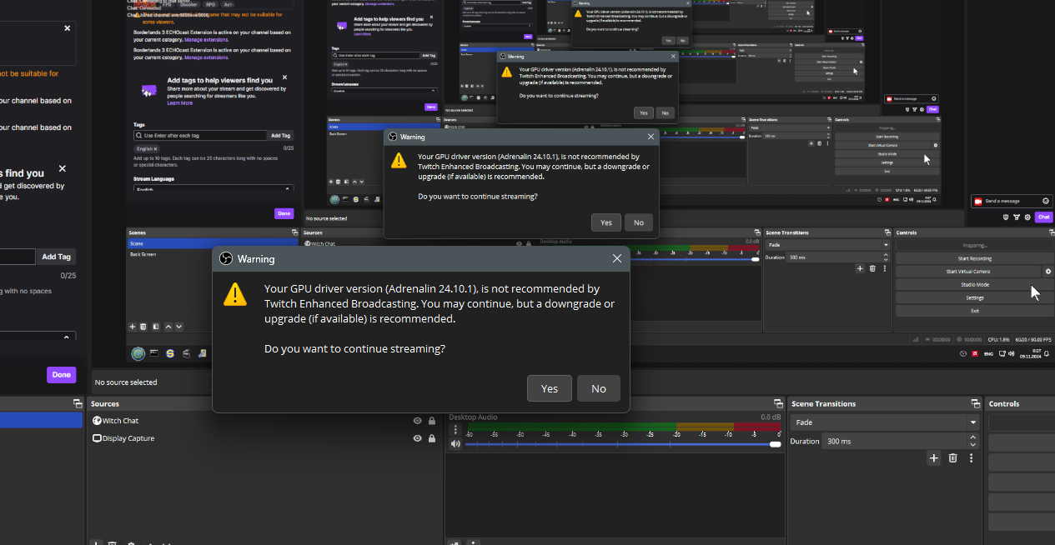Image resolution: width=1055 pixels, height=545 pixels.
Task: Click Start Virtual Camera in largest preview Controls panel
Action: click(968, 272)
